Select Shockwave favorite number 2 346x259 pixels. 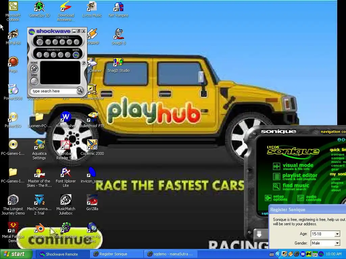click(46, 55)
